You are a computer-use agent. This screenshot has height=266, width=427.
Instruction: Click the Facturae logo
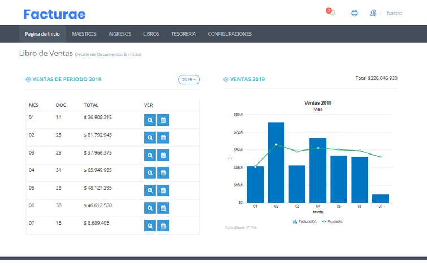[54, 14]
